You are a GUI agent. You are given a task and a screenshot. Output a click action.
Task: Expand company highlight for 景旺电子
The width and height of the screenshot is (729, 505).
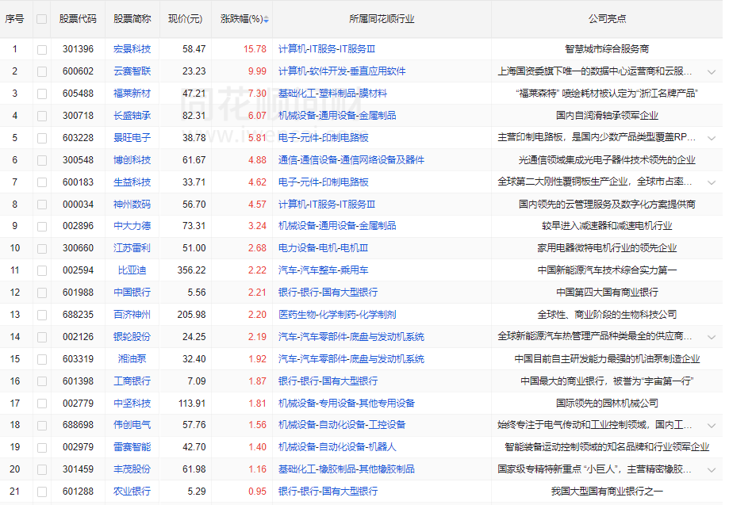(712, 139)
